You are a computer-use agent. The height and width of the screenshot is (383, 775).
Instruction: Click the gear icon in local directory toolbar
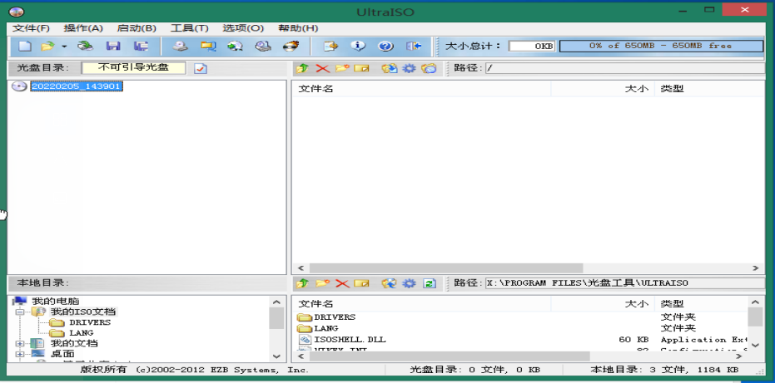tap(409, 283)
